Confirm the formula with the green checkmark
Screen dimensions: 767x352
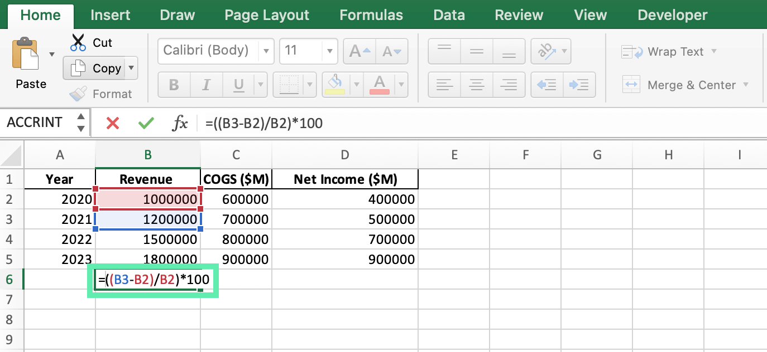tap(146, 123)
